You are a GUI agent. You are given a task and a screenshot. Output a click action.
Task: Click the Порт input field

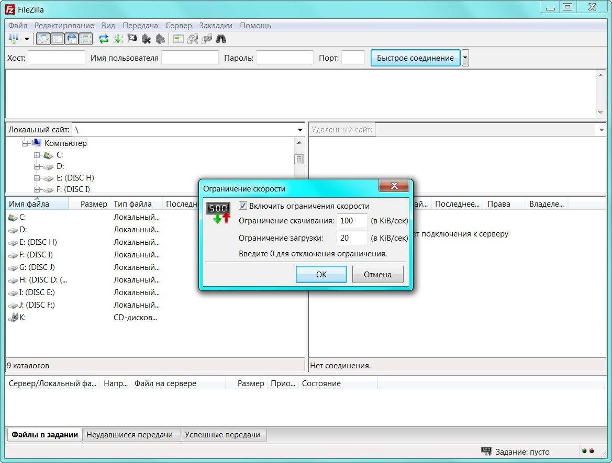353,58
